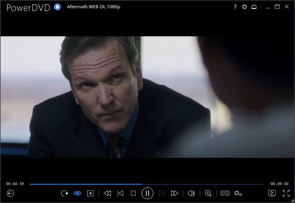Enter full screen mode
This screenshot has height=203, width=295.
pos(286,193)
